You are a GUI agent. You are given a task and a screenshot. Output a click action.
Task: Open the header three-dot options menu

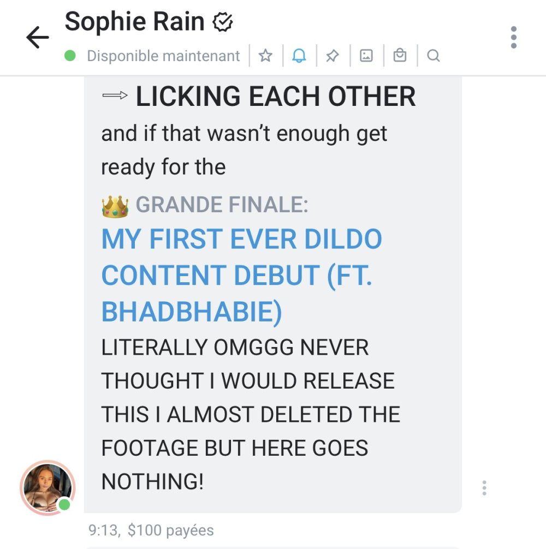point(513,37)
